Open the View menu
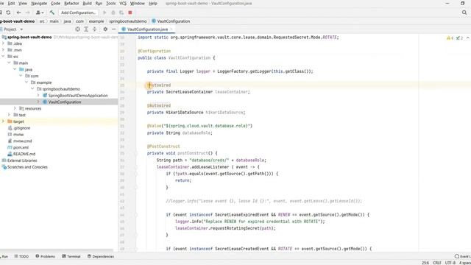 click(23, 3)
